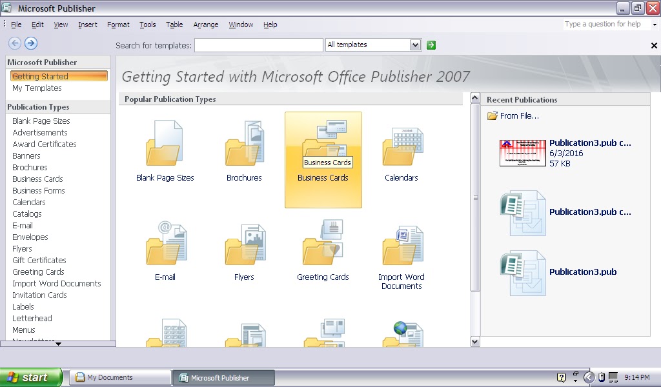Choose Banners in Publication Types
Screen dimensions: 661x387
click(x=26, y=156)
